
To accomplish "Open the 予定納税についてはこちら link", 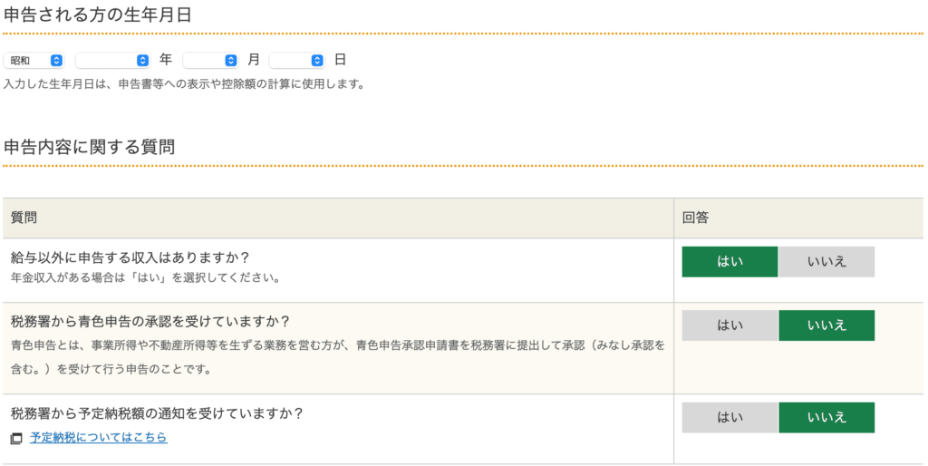I will [x=98, y=437].
